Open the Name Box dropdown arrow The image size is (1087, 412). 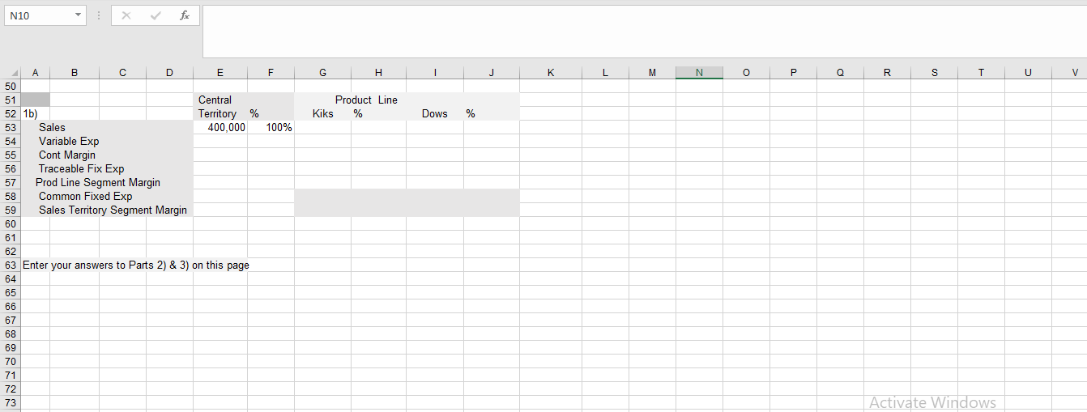(77, 15)
